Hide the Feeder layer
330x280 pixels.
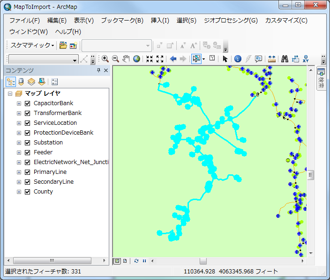tap(27, 152)
